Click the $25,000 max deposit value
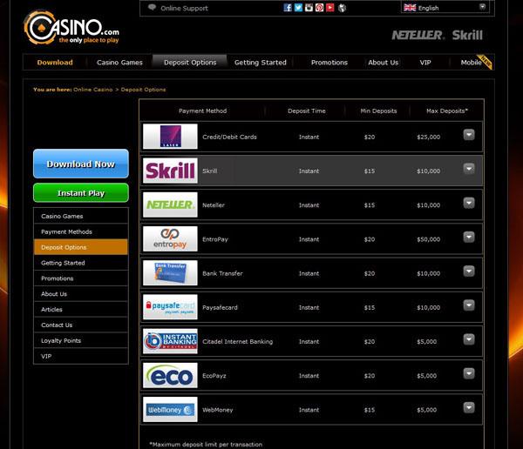The height and width of the screenshot is (449, 523). point(428,137)
